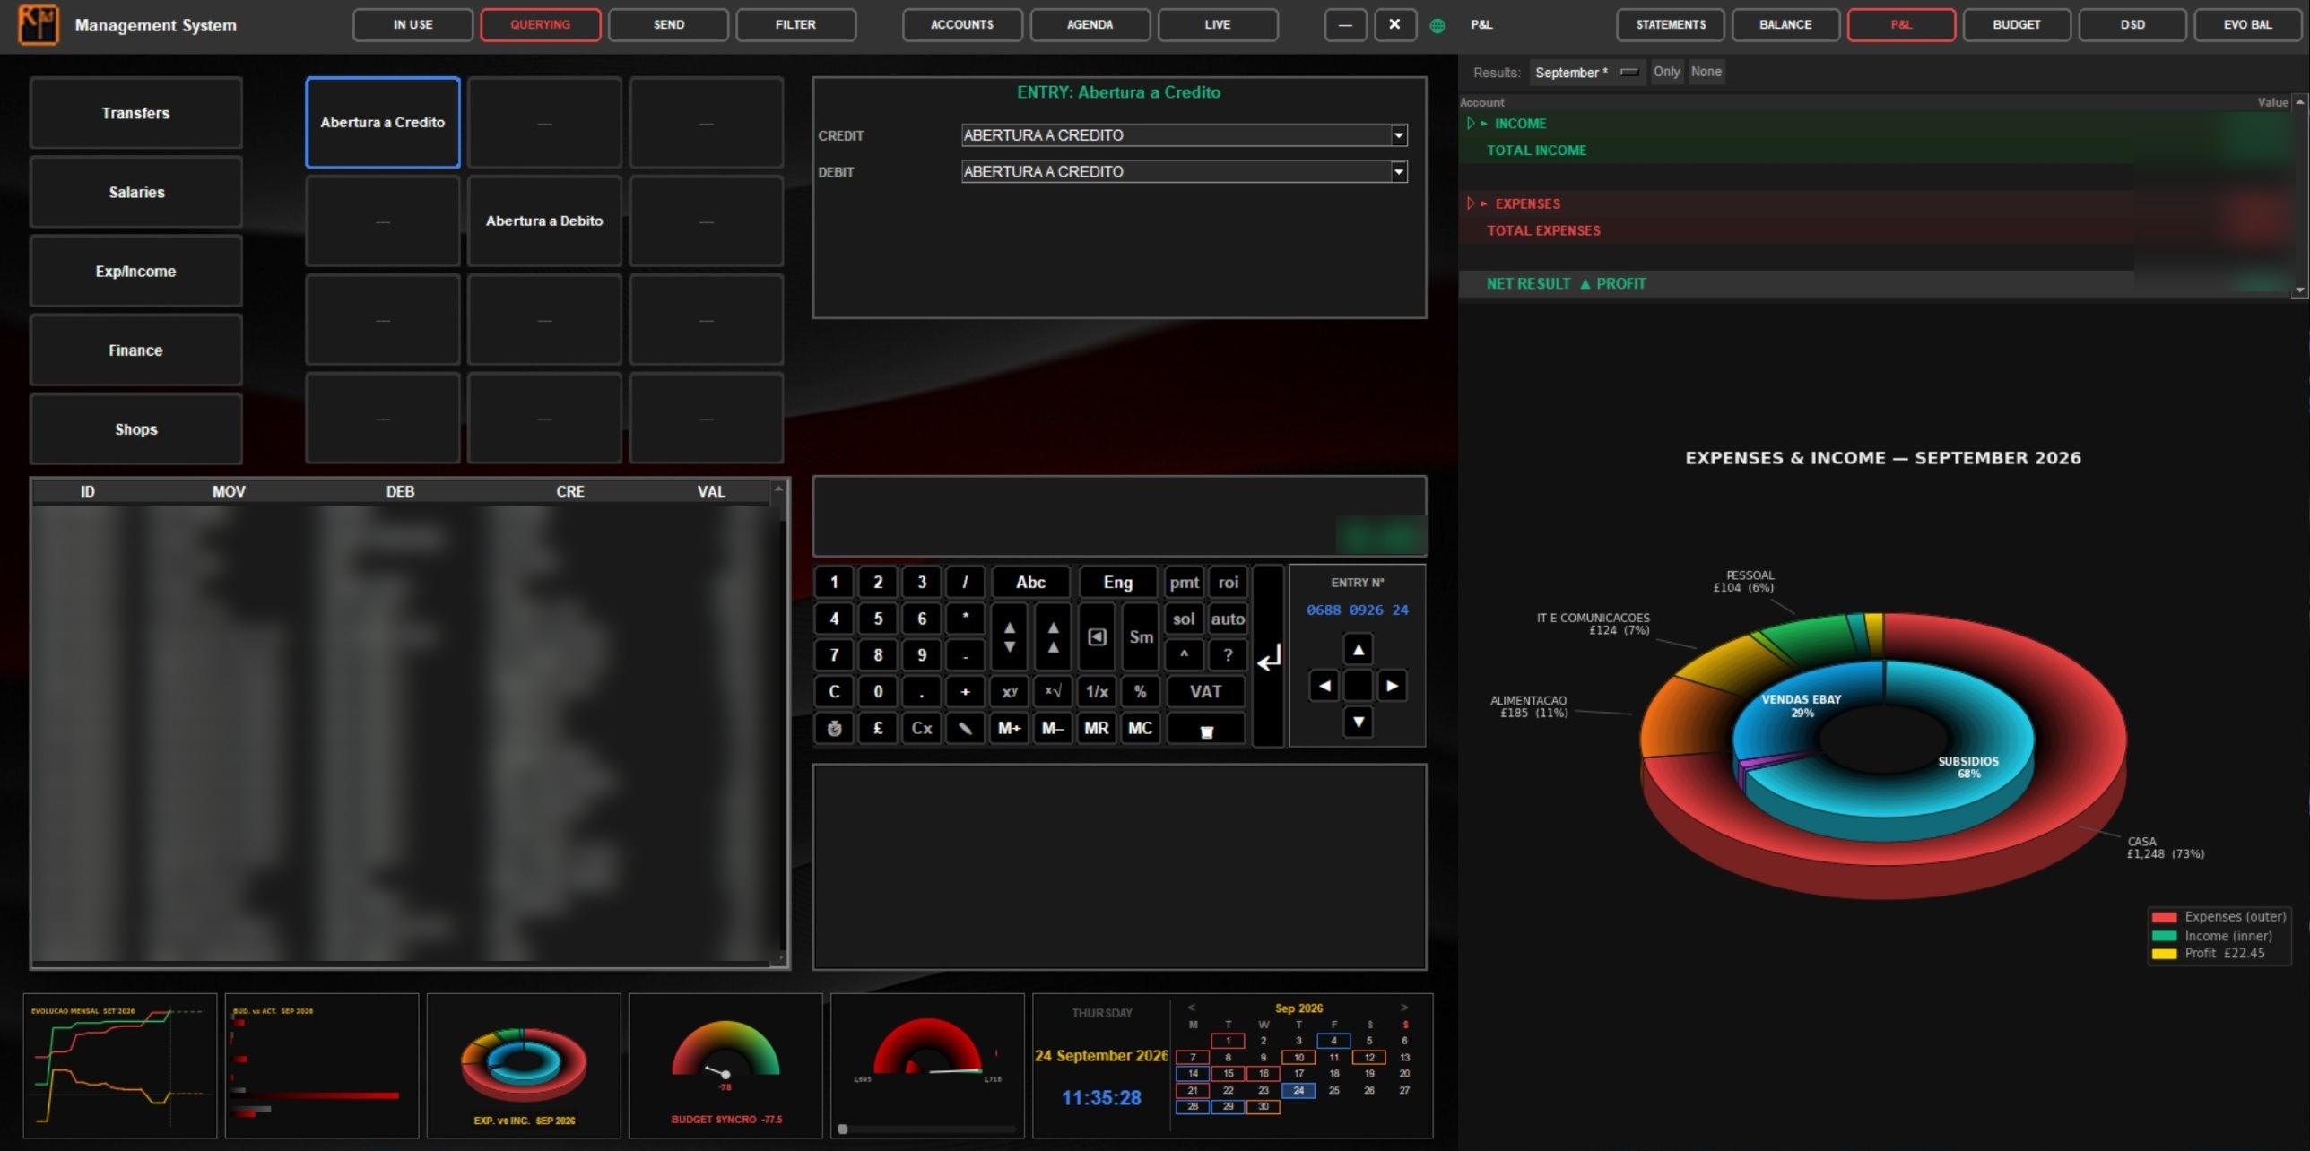Switch to the BALANCE tab

click(x=1785, y=24)
